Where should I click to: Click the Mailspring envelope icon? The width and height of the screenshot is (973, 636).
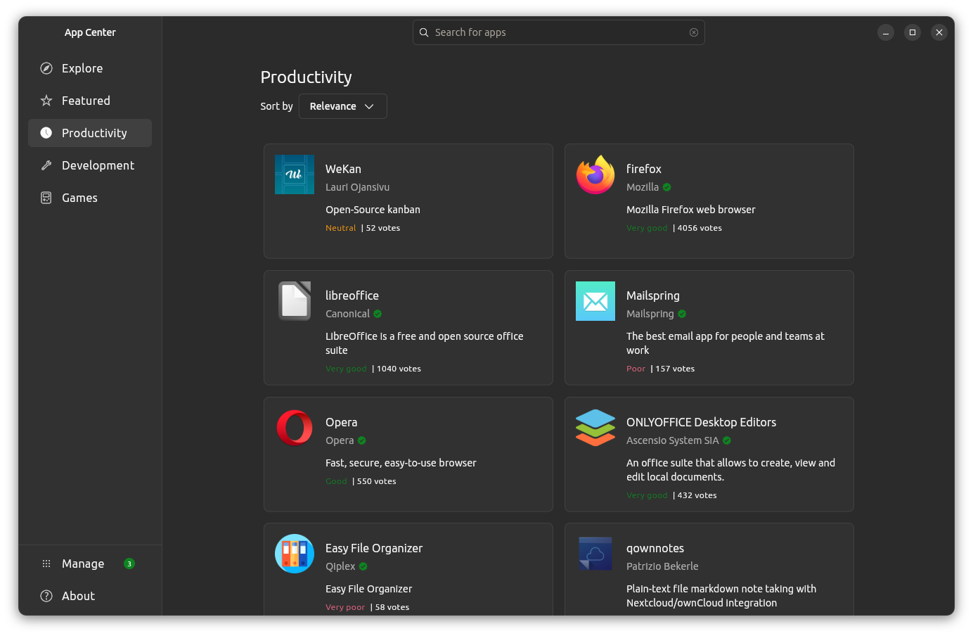pyautogui.click(x=595, y=301)
